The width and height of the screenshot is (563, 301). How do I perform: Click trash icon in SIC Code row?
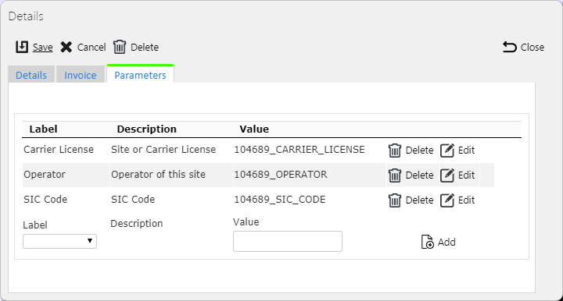tap(395, 200)
